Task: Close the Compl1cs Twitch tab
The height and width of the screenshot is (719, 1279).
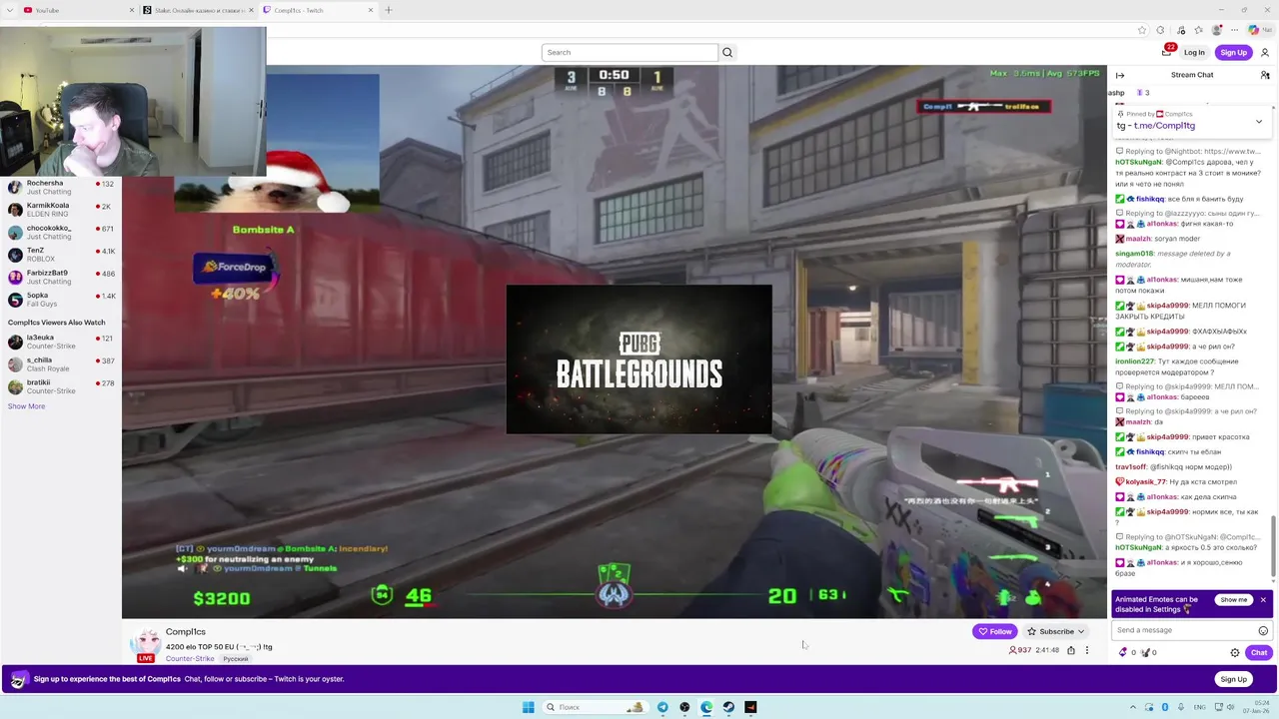Action: (x=371, y=10)
